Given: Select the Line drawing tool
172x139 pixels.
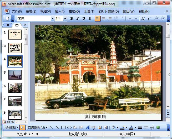Looking at the screenshot, I should tap(51, 127).
